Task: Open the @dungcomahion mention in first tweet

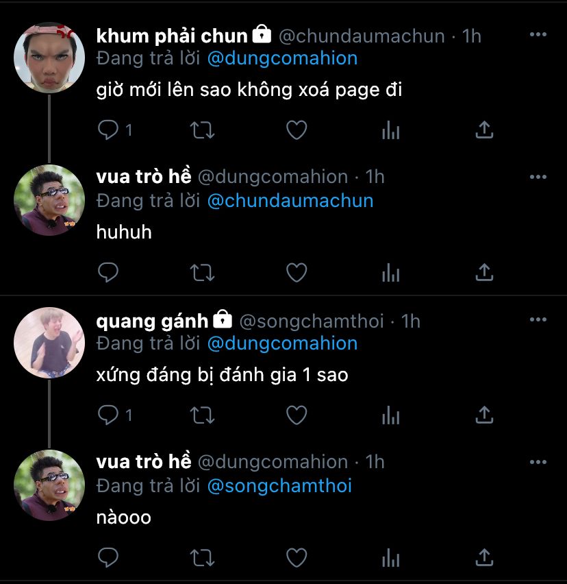Action: point(282,58)
